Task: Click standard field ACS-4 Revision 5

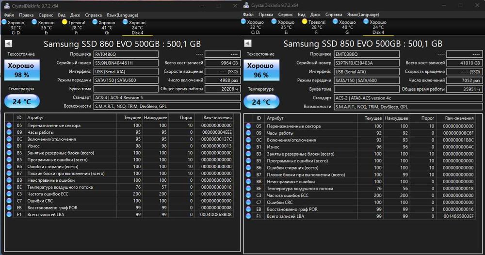Action: 167,97
